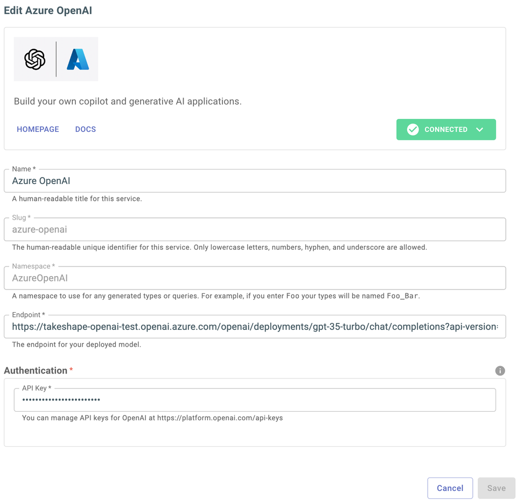Click the masked API key dots
The width and height of the screenshot is (517, 500).
(x=61, y=399)
